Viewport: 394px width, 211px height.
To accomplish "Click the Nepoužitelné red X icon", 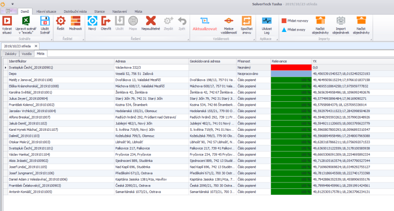I will [151, 21].
